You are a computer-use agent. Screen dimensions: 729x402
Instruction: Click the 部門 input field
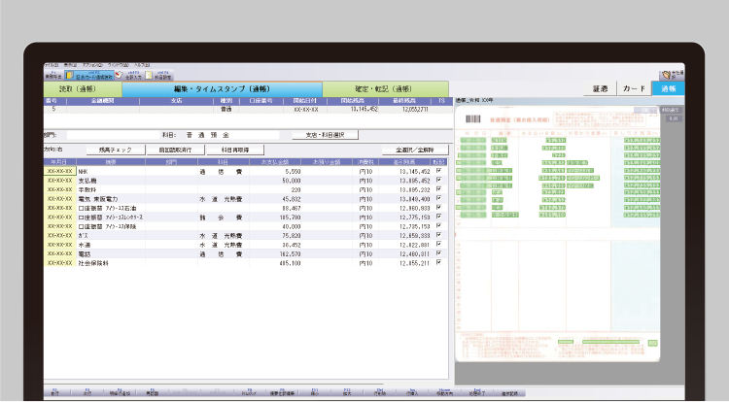(x=95, y=135)
